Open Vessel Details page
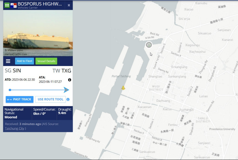This screenshot has width=238, height=160. click(46, 61)
